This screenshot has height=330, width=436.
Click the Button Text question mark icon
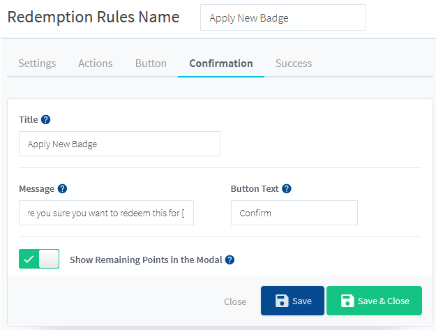[x=287, y=189]
